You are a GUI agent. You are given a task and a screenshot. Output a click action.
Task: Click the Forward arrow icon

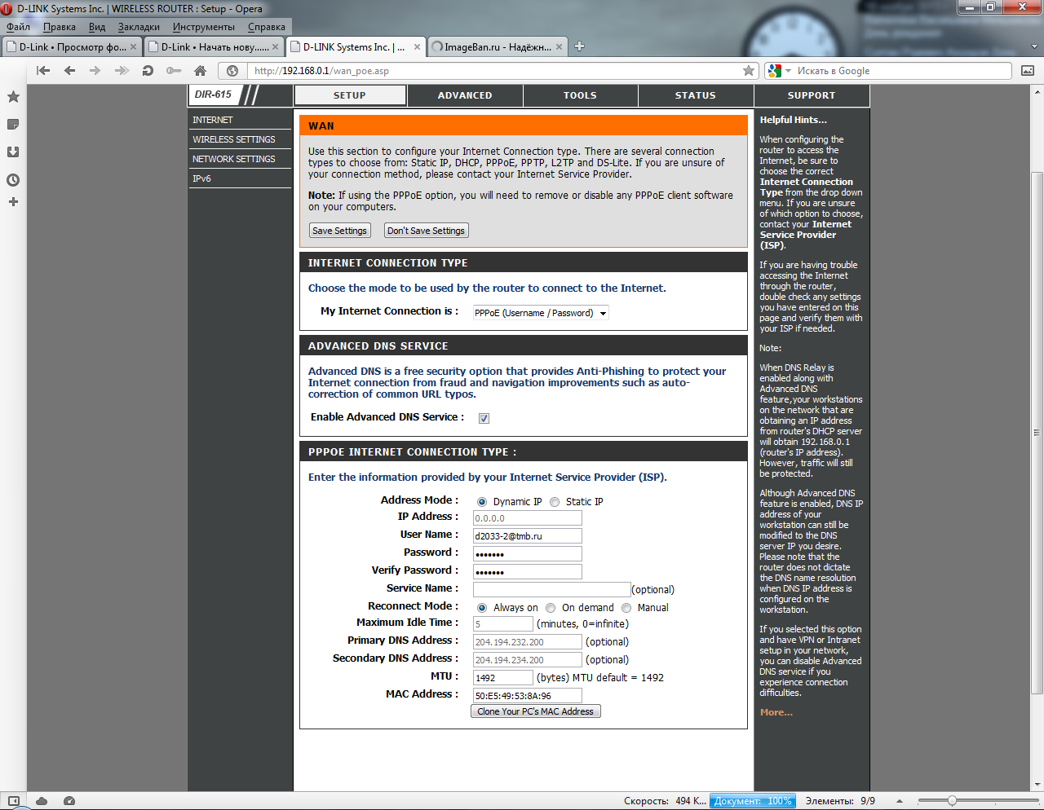(95, 71)
